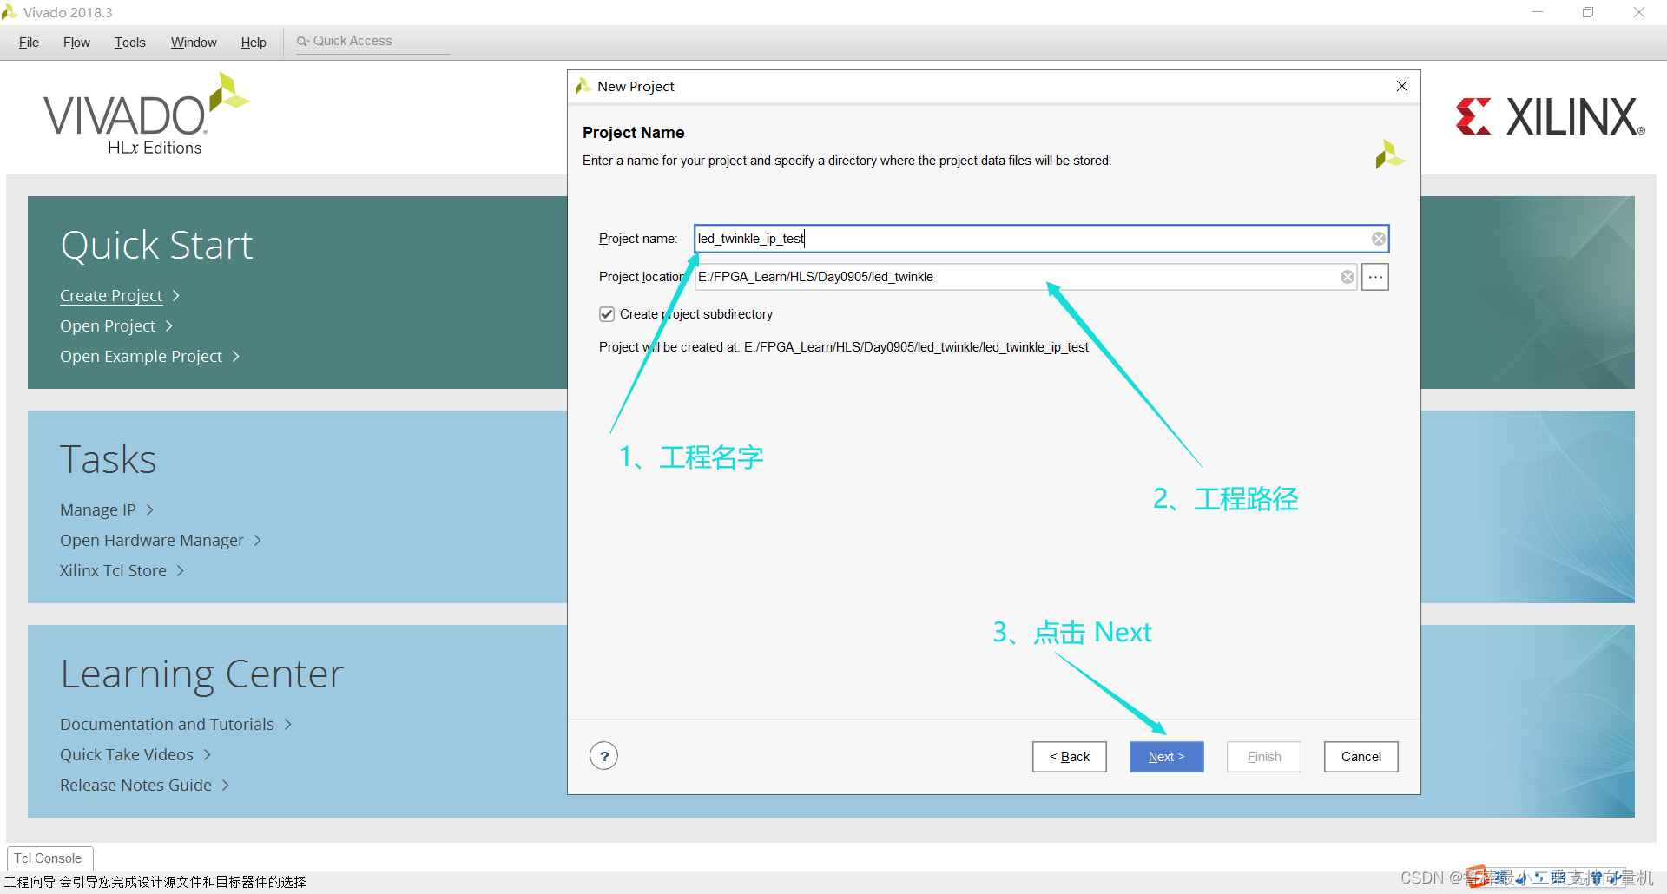Open the Create Project link
The image size is (1667, 894).
[x=111, y=296]
